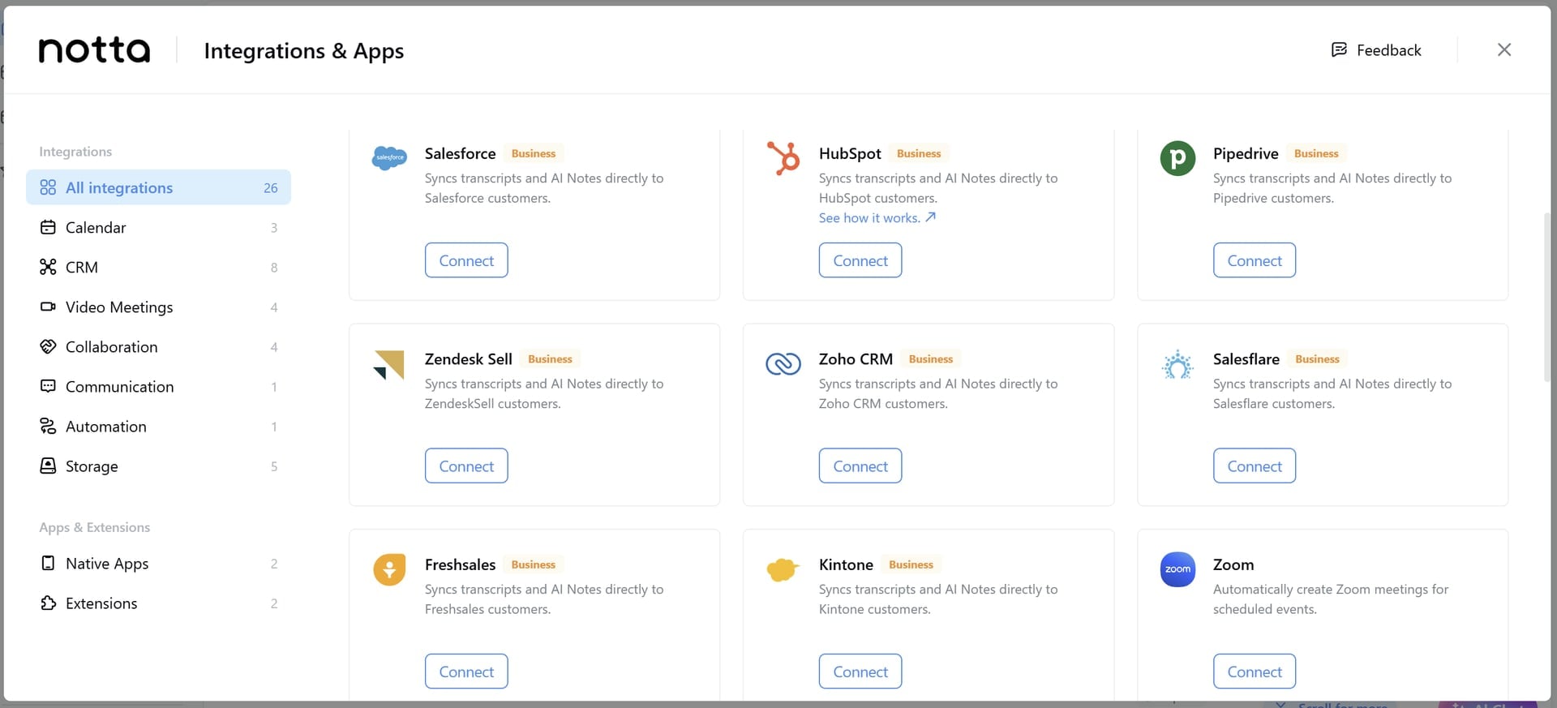Click the Salesflare logo icon
This screenshot has width=1557, height=708.
(1177, 364)
